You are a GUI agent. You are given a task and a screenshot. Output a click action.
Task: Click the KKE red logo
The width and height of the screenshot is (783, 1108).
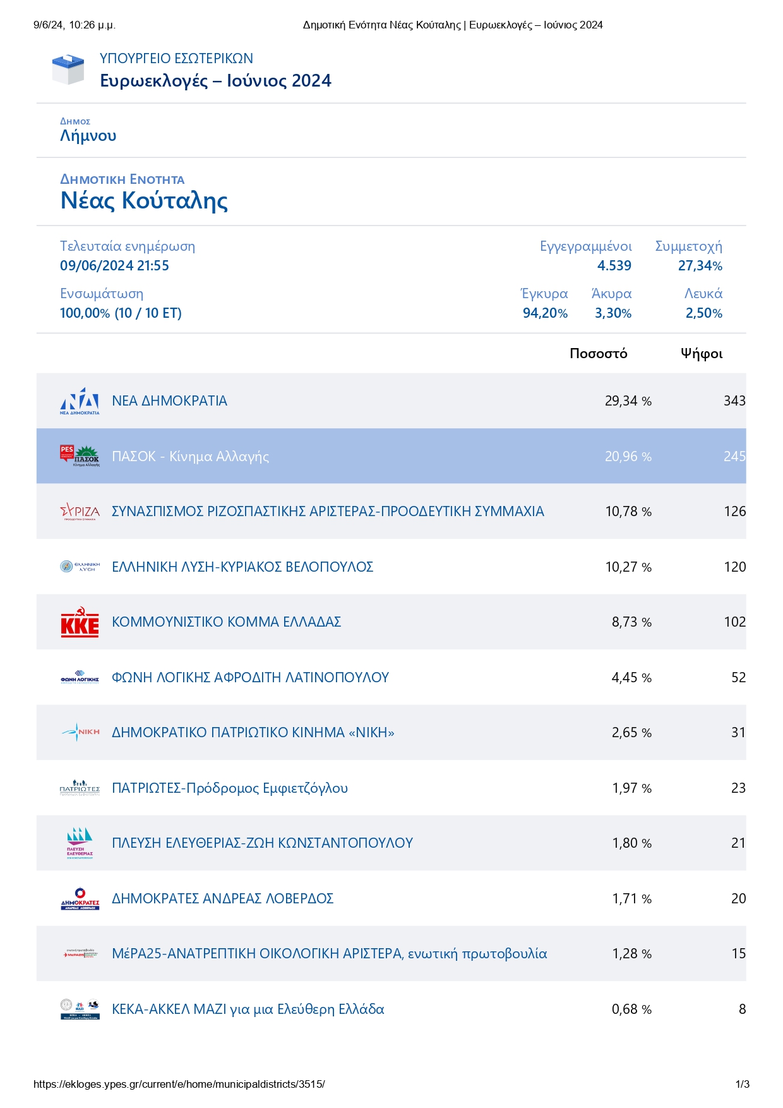[80, 622]
